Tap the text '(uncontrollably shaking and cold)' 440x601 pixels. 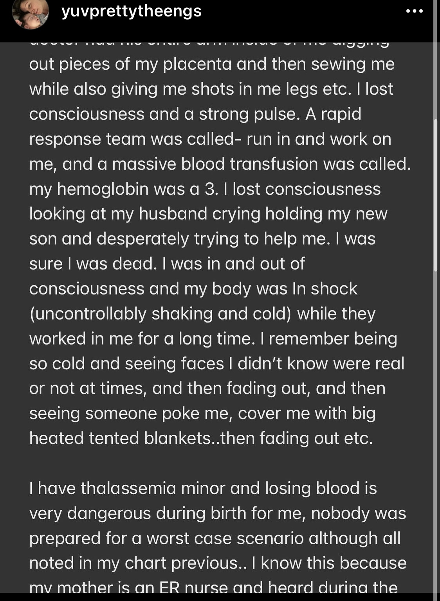click(160, 314)
